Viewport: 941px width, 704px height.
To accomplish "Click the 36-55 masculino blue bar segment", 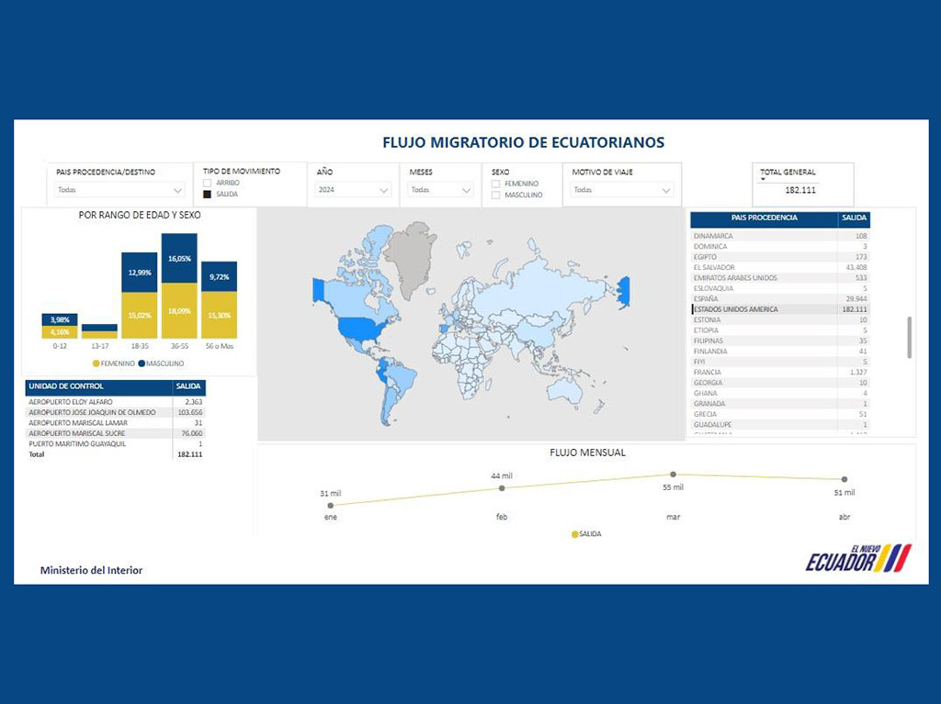I will [179, 258].
